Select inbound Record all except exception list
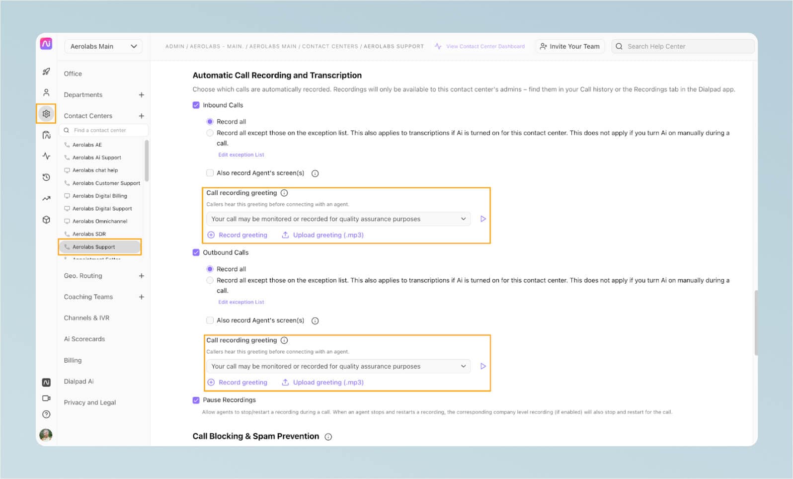 pos(210,133)
